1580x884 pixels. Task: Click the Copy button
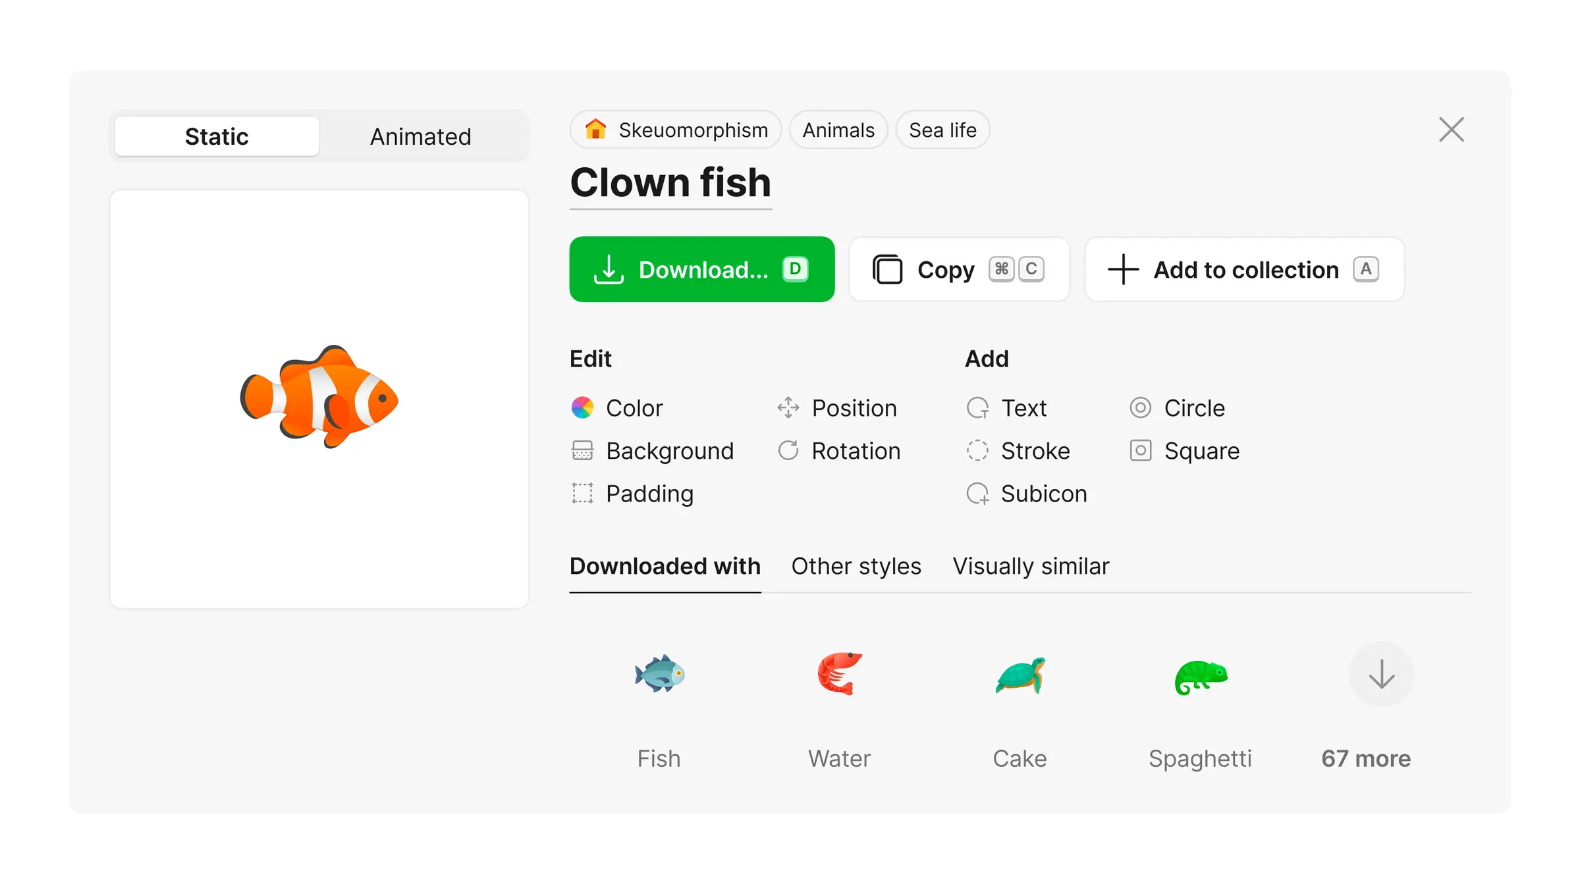(958, 269)
